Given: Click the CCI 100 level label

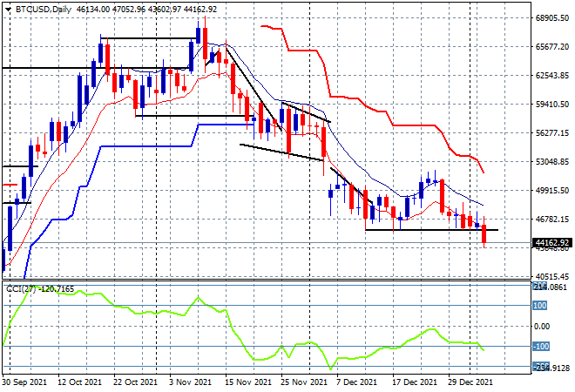Looking at the screenshot, I should coord(540,306).
